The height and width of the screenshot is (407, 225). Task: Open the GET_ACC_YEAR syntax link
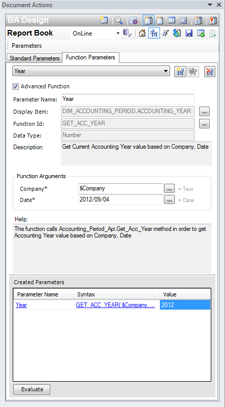click(115, 306)
